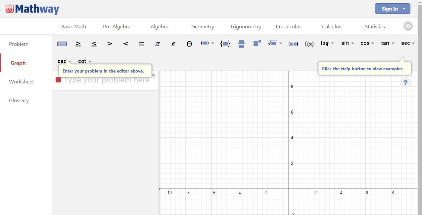This screenshot has height=215, width=422.
Task: Insert the greater than or equal symbol
Action: (x=78, y=44)
